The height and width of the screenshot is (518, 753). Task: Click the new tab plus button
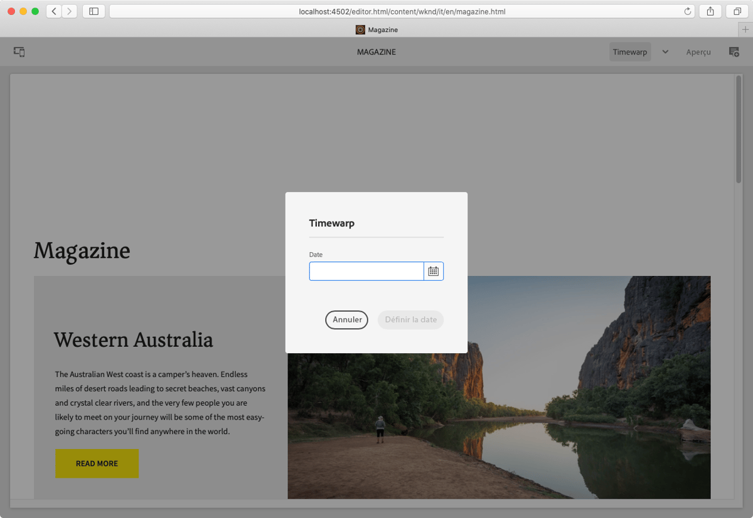pos(745,29)
